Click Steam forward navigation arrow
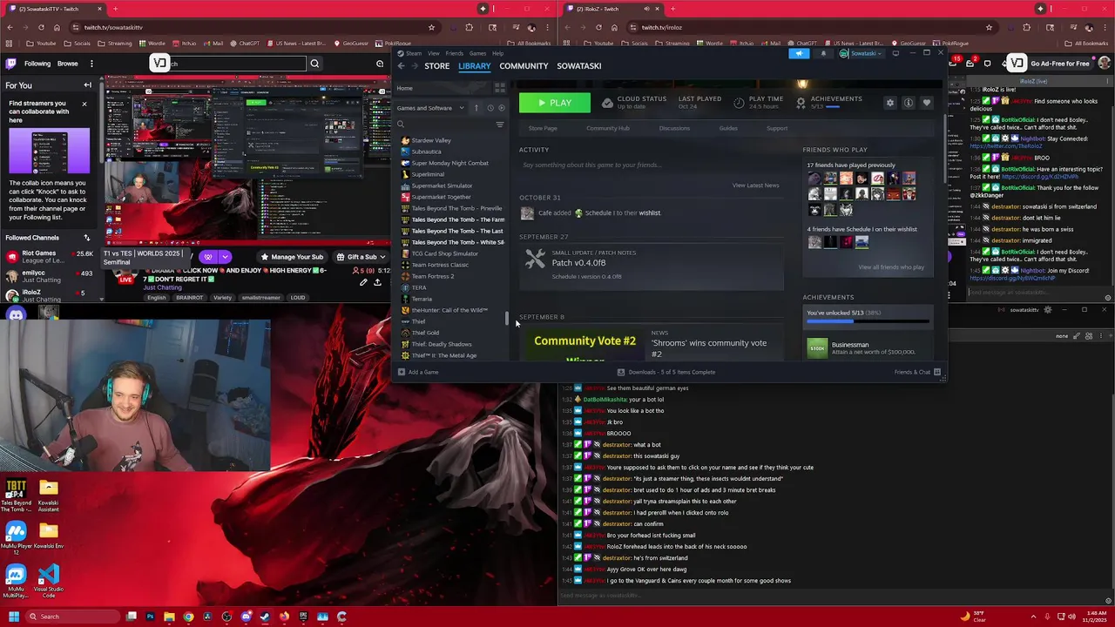The height and width of the screenshot is (627, 1115). point(414,66)
